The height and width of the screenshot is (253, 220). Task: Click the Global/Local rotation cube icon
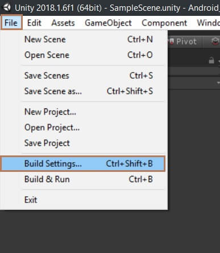coord(215,41)
